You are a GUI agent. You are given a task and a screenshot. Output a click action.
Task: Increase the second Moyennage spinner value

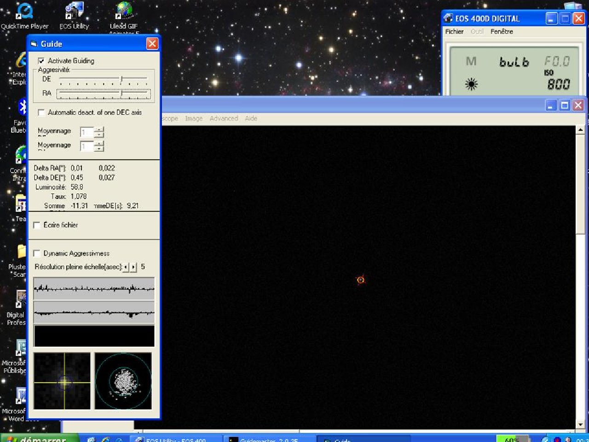click(x=99, y=144)
